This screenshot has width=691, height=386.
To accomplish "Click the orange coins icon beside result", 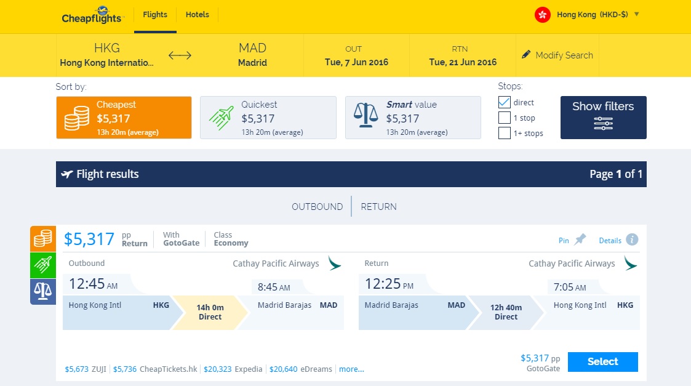I will coord(42,239).
